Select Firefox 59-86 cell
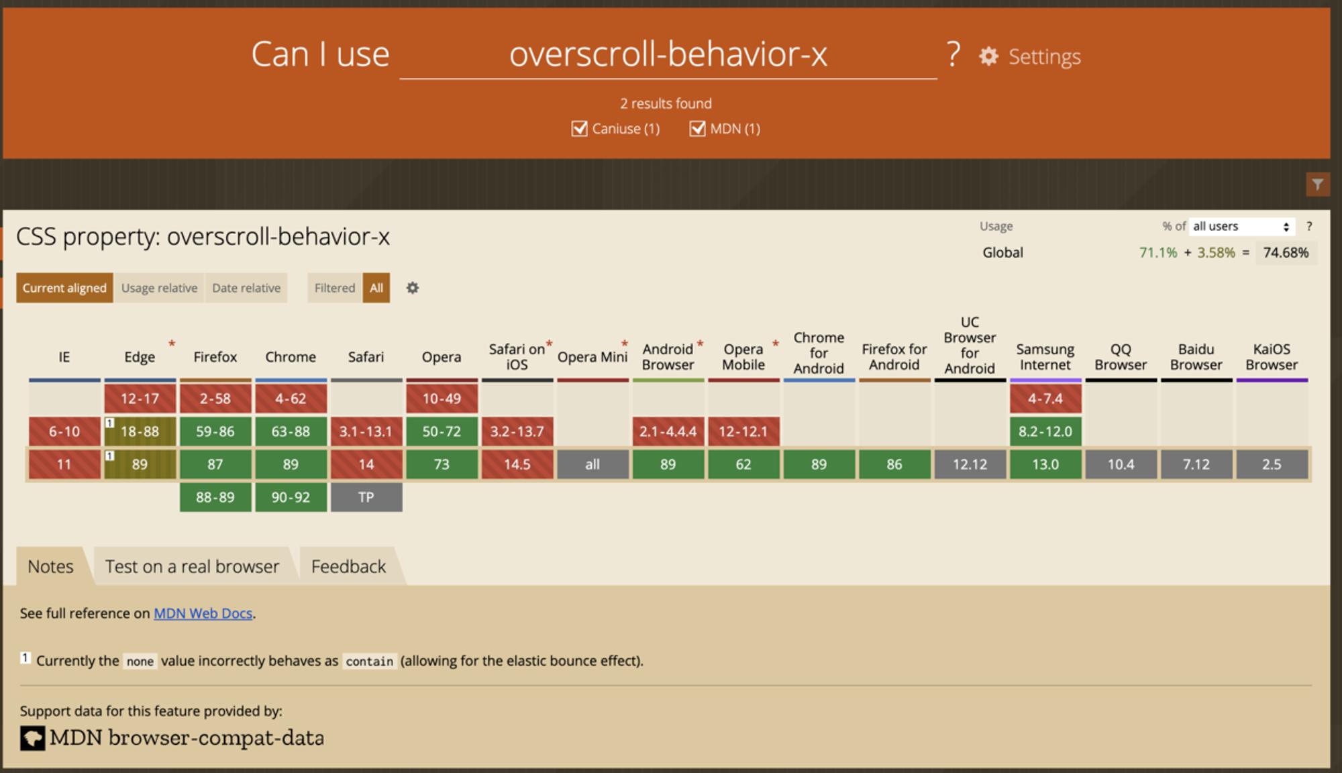The width and height of the screenshot is (1342, 773). [x=215, y=431]
